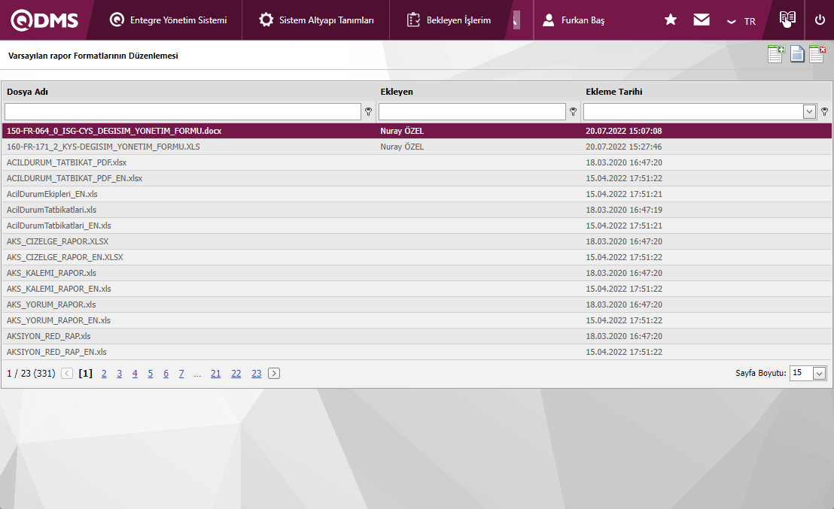Open the Sistem Altyapı Tanımları menu
The height and width of the screenshot is (509, 834).
coord(316,20)
